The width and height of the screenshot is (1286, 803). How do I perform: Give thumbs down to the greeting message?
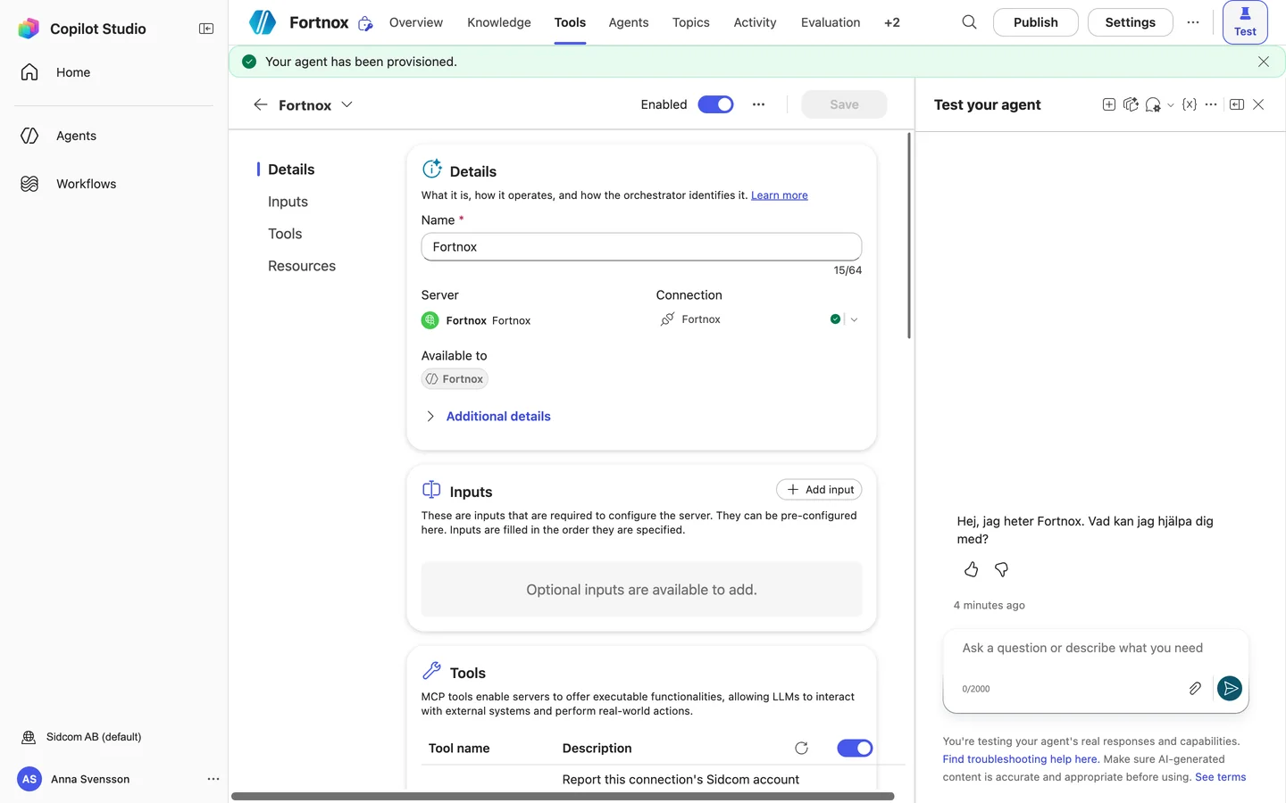point(1002,569)
